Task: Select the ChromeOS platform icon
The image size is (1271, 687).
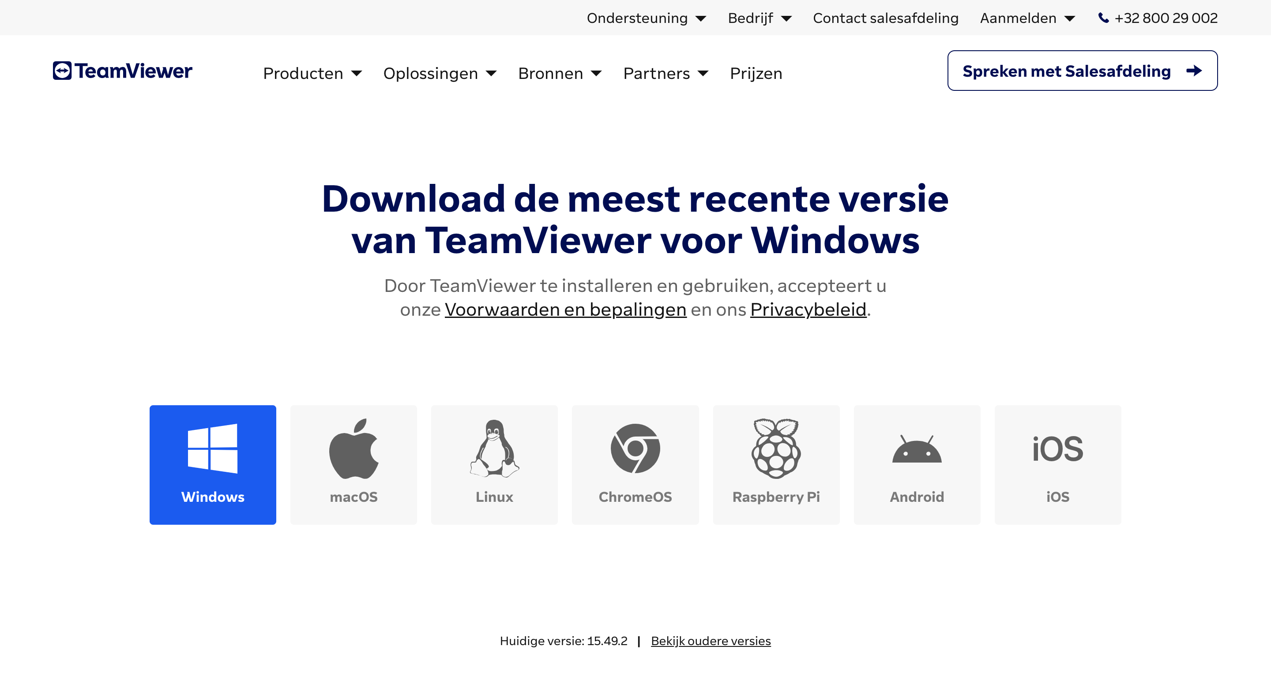Action: 636,464
